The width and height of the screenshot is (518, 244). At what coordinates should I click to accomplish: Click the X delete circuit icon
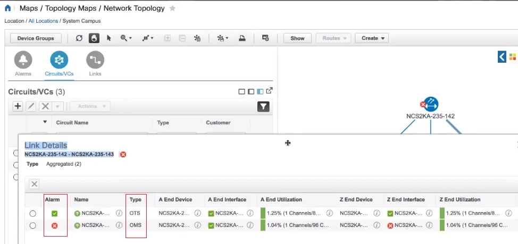(46, 106)
